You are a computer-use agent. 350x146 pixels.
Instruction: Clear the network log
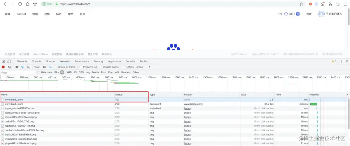(9, 67)
